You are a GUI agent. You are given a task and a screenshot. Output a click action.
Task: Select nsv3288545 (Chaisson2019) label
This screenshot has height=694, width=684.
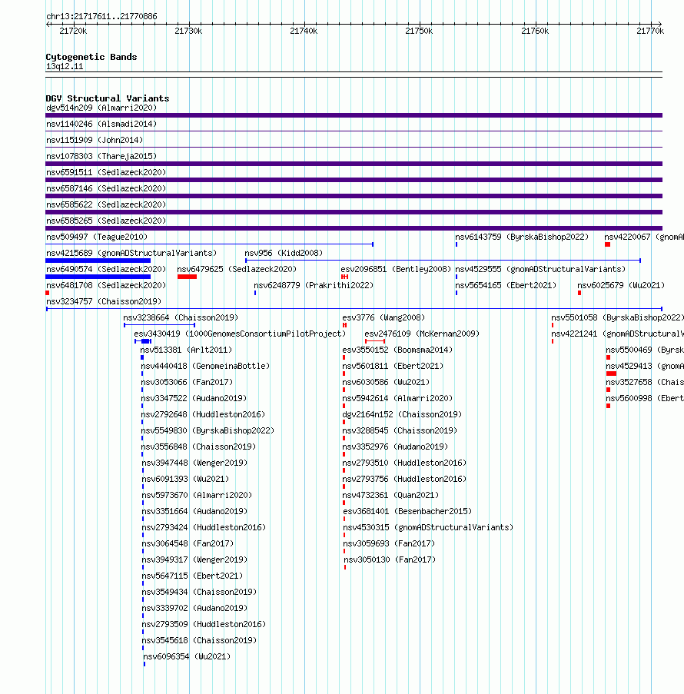coord(400,430)
